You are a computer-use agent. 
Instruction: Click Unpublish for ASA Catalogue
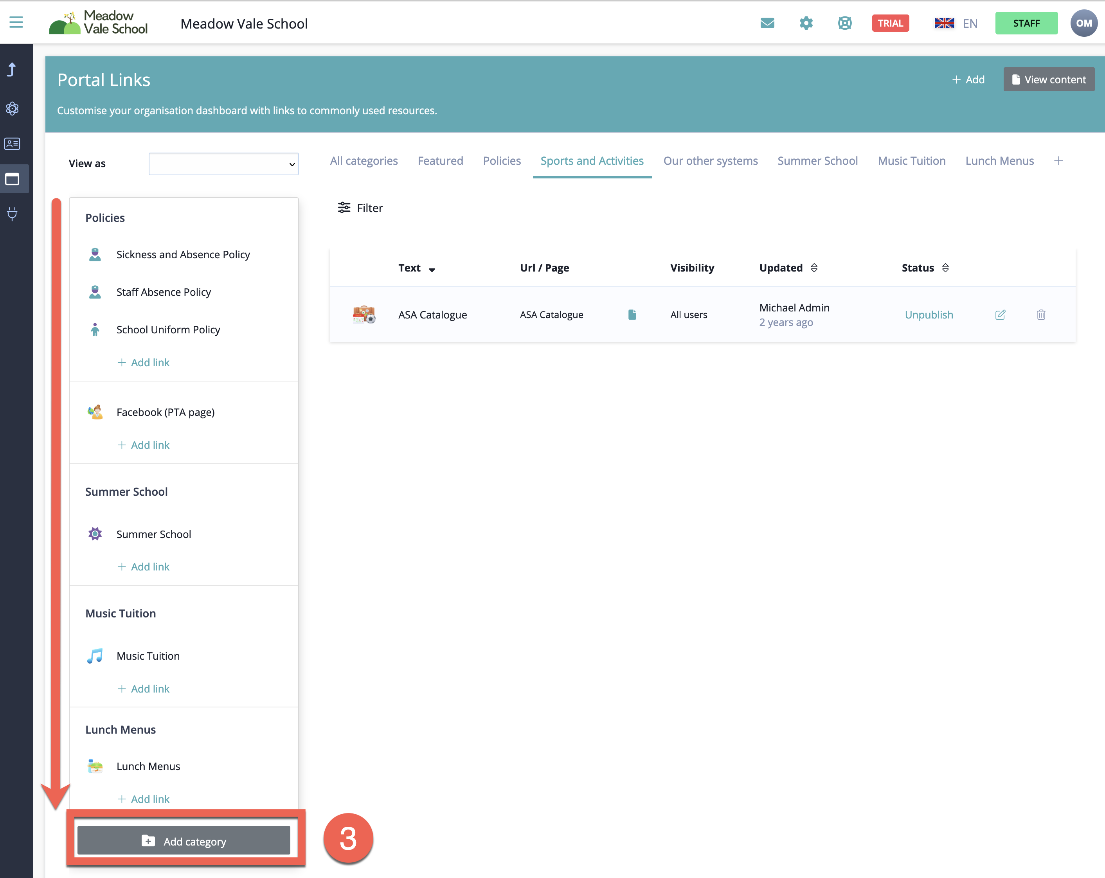click(929, 315)
